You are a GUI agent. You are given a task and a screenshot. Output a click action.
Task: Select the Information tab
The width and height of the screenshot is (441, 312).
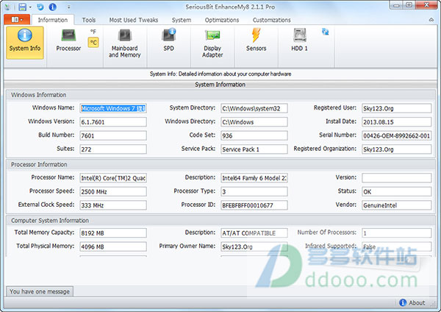click(x=53, y=20)
